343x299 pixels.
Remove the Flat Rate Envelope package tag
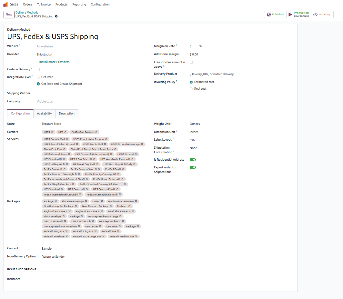coord(86,201)
